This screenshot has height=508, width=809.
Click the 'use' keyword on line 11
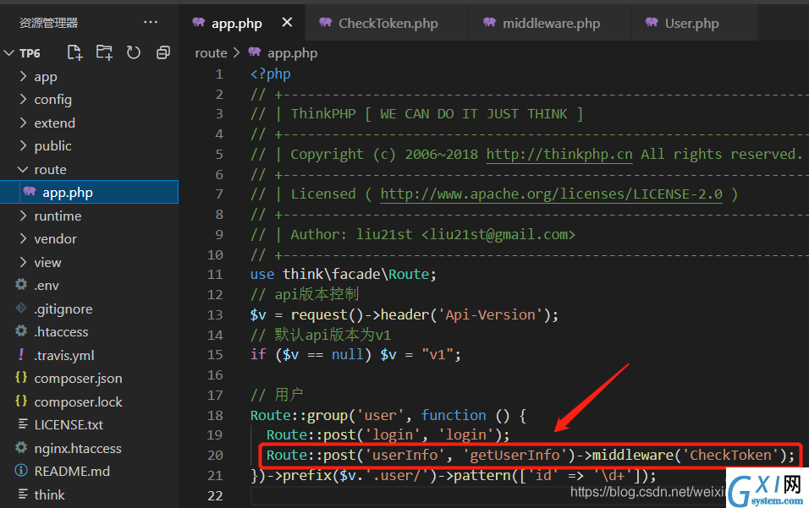point(262,274)
